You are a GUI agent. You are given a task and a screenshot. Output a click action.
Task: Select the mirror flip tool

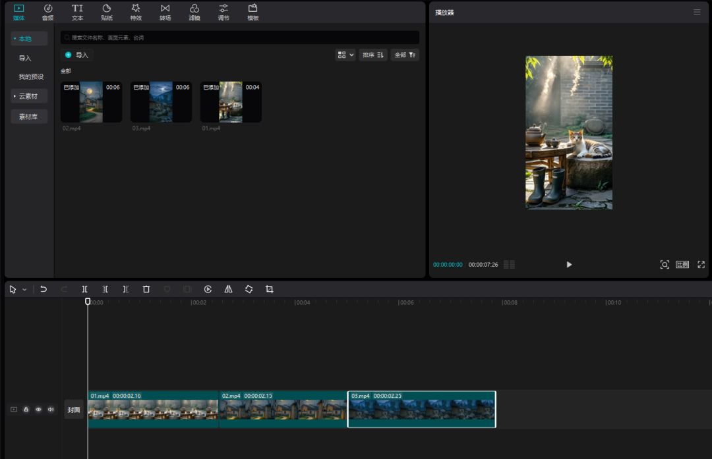228,289
